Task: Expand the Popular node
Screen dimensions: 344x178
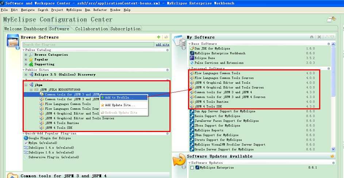Action: [x=26, y=59]
